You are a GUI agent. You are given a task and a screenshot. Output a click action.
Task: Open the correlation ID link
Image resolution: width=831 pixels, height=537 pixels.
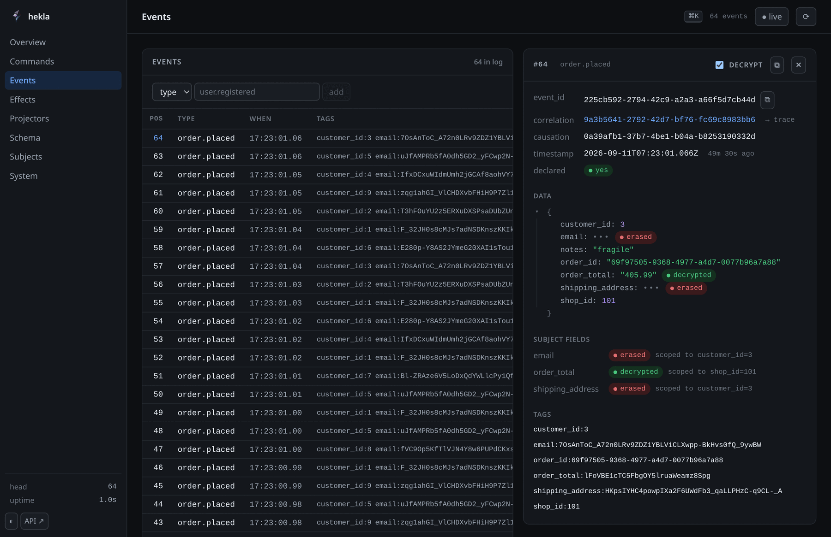point(669,120)
